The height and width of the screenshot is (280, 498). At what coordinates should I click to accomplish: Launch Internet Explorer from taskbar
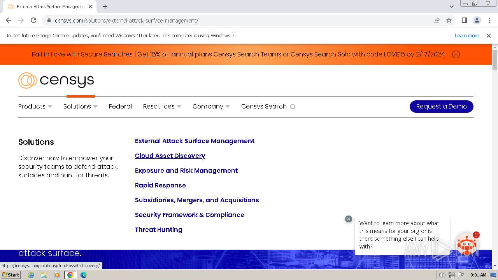coord(31,275)
